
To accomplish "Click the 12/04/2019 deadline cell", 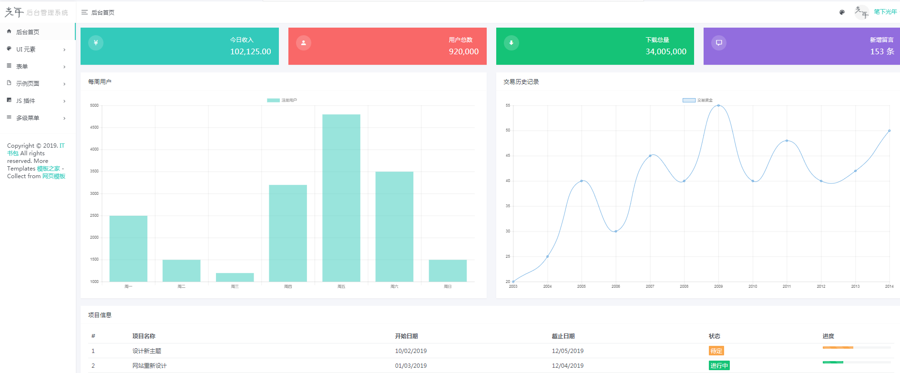I will [568, 366].
